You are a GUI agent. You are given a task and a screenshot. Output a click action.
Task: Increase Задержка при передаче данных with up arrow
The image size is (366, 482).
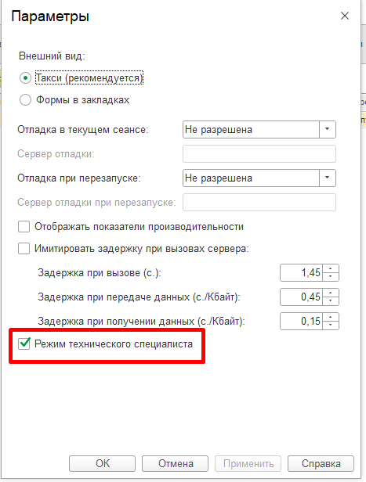coord(331,293)
